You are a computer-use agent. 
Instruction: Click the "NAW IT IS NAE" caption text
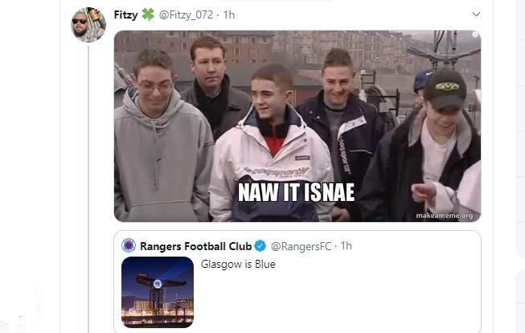coord(297,191)
